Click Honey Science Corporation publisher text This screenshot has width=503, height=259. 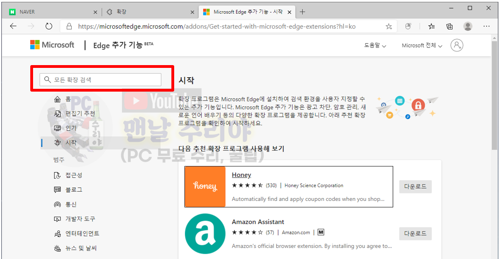(x=314, y=186)
